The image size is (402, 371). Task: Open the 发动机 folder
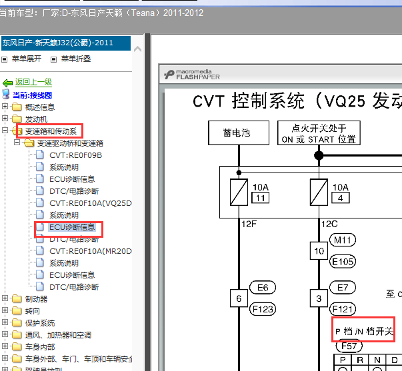click(x=36, y=119)
